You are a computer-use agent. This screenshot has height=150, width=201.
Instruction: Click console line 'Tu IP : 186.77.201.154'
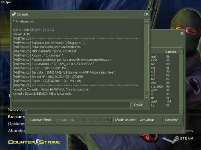point(41,68)
